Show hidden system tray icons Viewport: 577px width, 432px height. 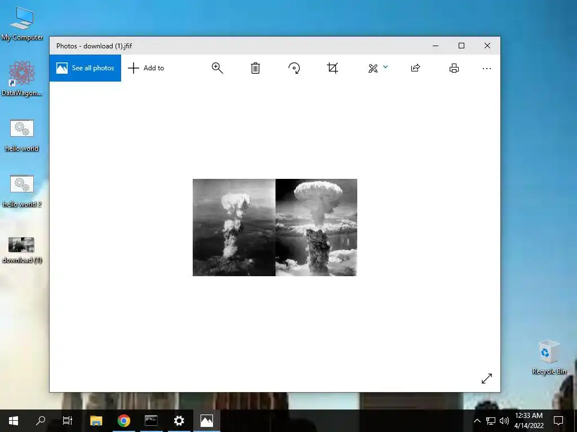click(x=477, y=421)
